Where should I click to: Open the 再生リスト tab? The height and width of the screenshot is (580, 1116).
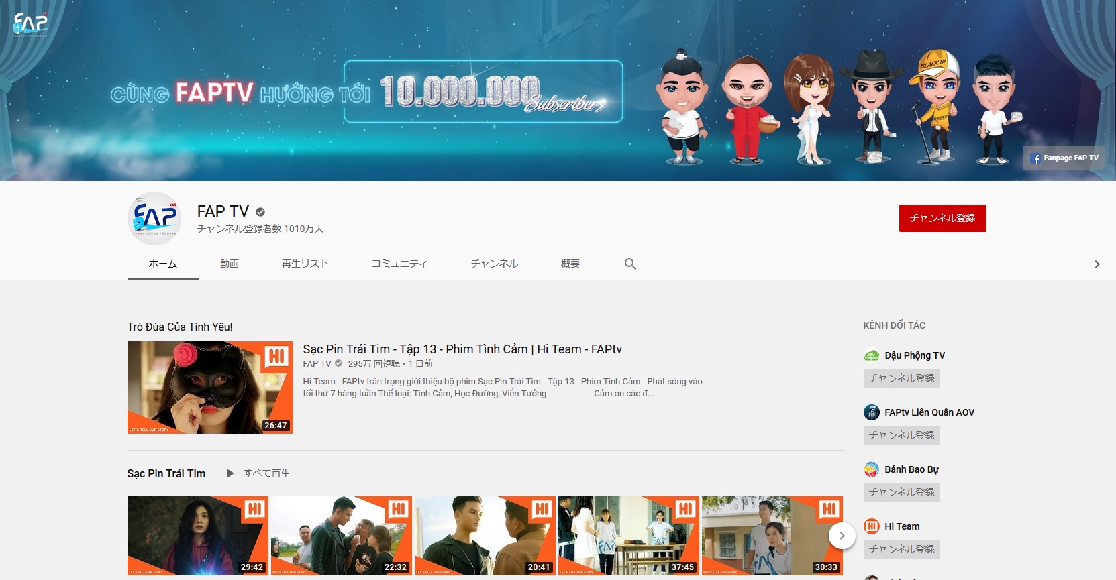pos(305,264)
